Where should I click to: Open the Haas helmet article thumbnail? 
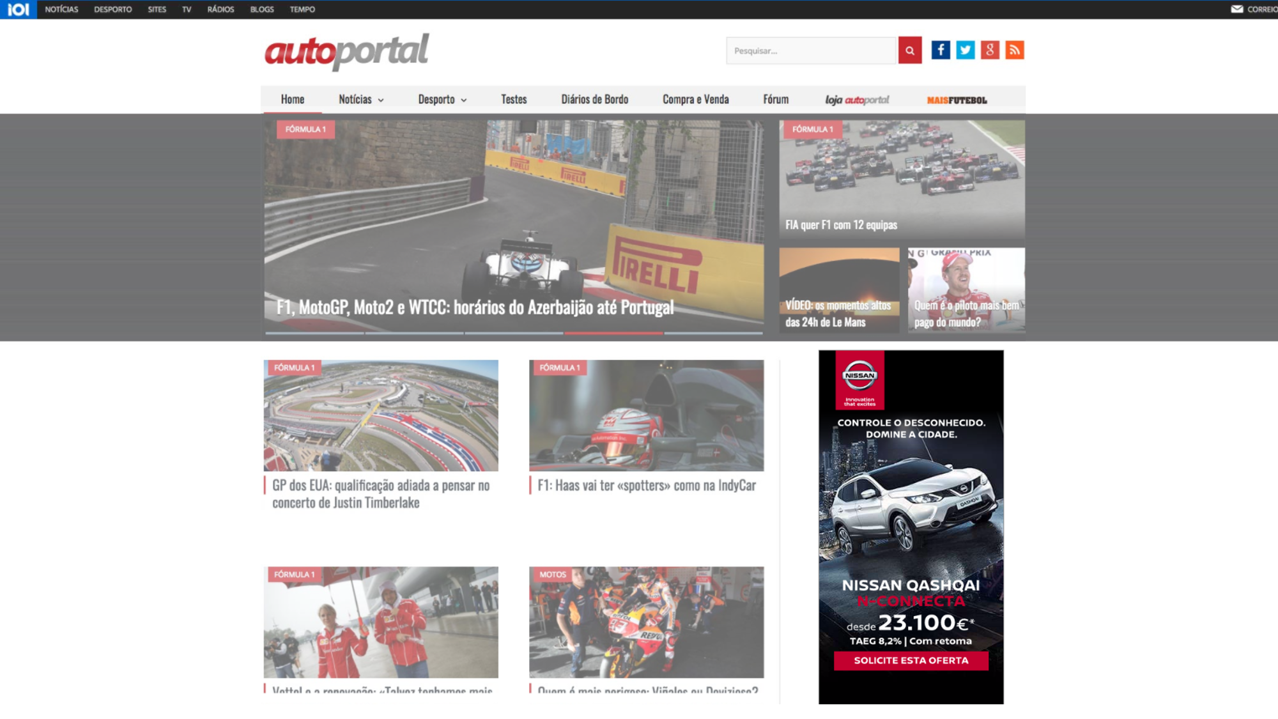tap(646, 415)
